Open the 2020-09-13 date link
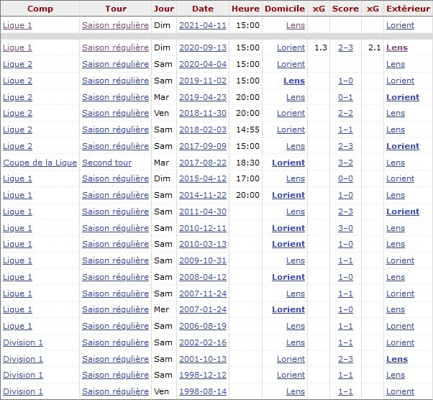The height and width of the screenshot is (400, 433). point(203,47)
